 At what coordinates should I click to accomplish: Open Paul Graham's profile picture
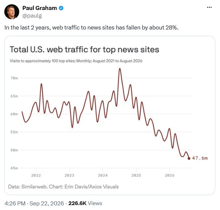(x=12, y=12)
